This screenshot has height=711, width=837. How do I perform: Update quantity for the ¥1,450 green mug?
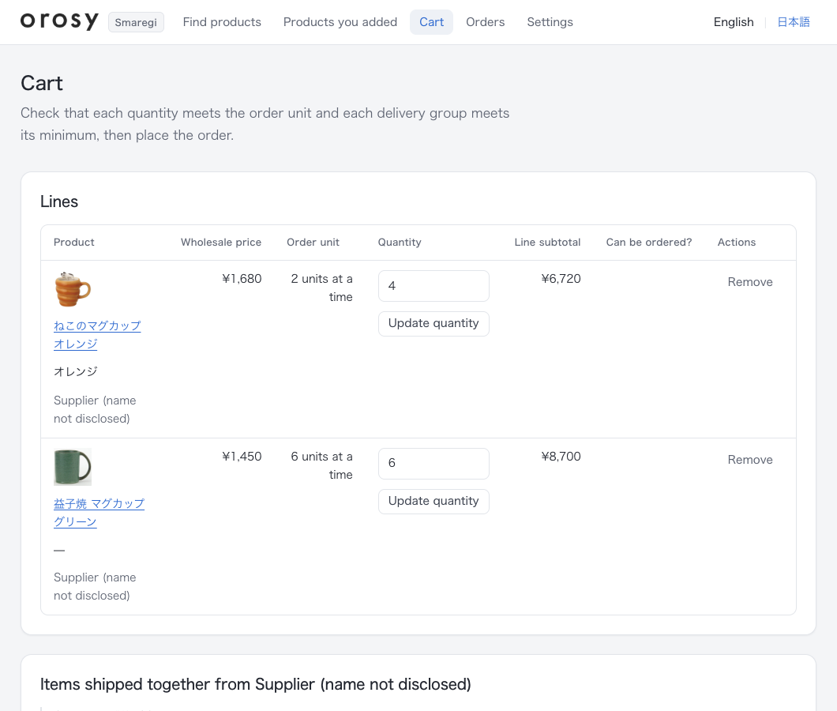tap(434, 502)
